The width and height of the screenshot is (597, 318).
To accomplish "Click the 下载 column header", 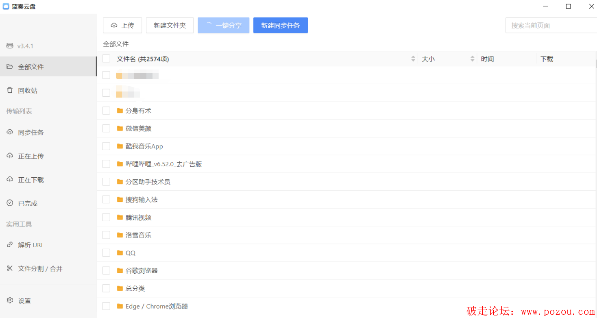I will click(547, 59).
